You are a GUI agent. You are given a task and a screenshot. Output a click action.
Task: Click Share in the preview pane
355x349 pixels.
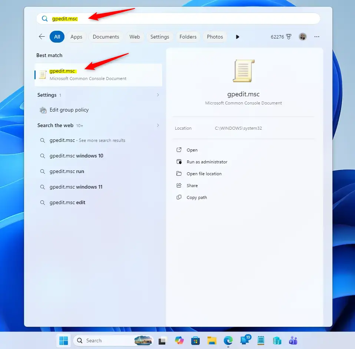192,186
